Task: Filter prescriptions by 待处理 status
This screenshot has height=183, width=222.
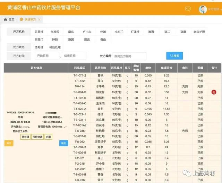Action: 39,47
